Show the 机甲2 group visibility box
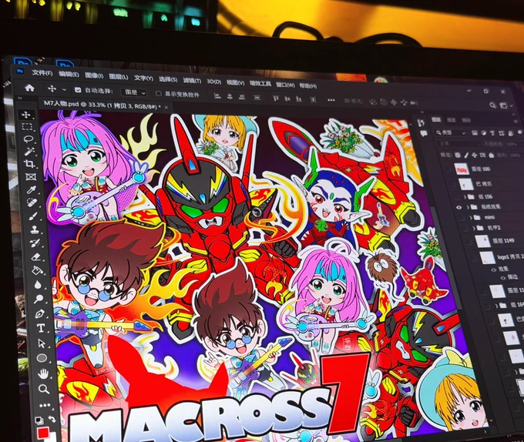This screenshot has height=442, width=524. (465, 228)
